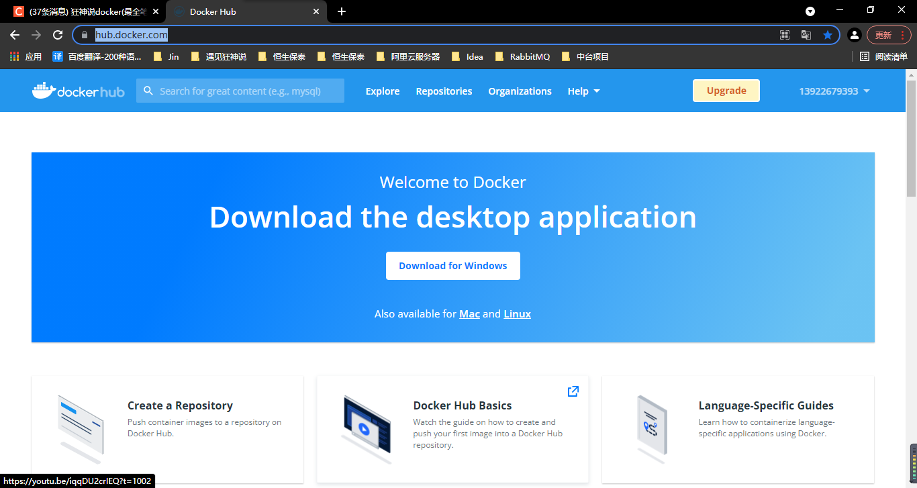The width and height of the screenshot is (917, 488).
Task: Click the browser forward arrow
Action: click(x=36, y=35)
